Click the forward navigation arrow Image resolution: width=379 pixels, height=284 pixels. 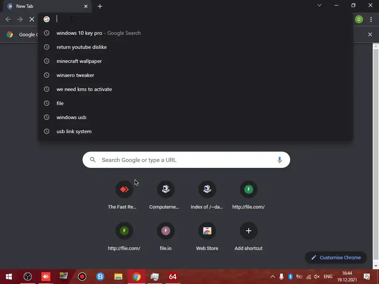pos(20,19)
